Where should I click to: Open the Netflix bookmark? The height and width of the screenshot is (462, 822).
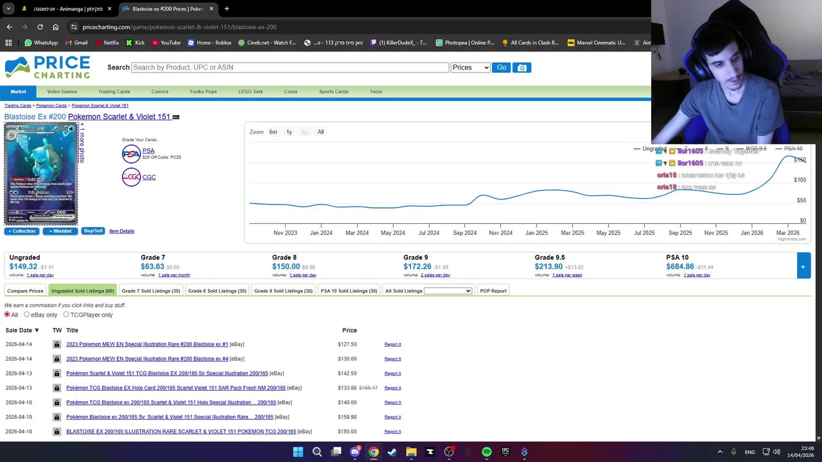pos(107,43)
